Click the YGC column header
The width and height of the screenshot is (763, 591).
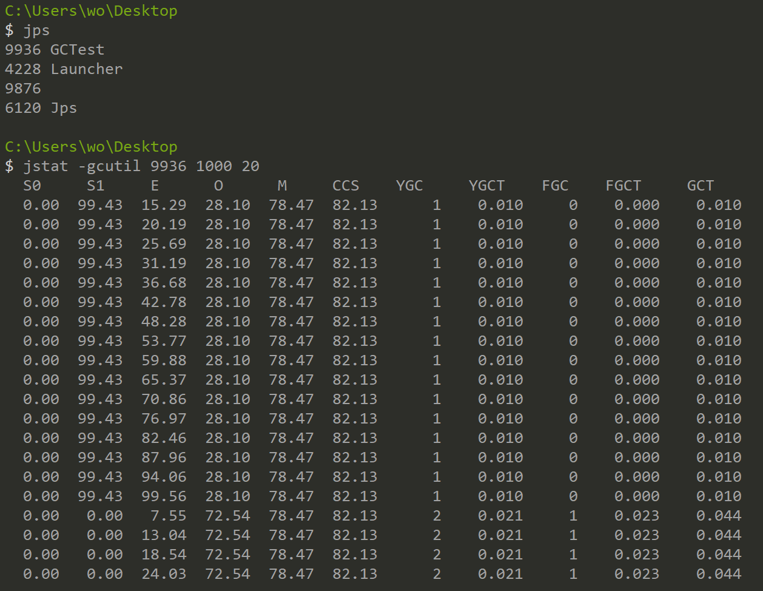point(409,186)
